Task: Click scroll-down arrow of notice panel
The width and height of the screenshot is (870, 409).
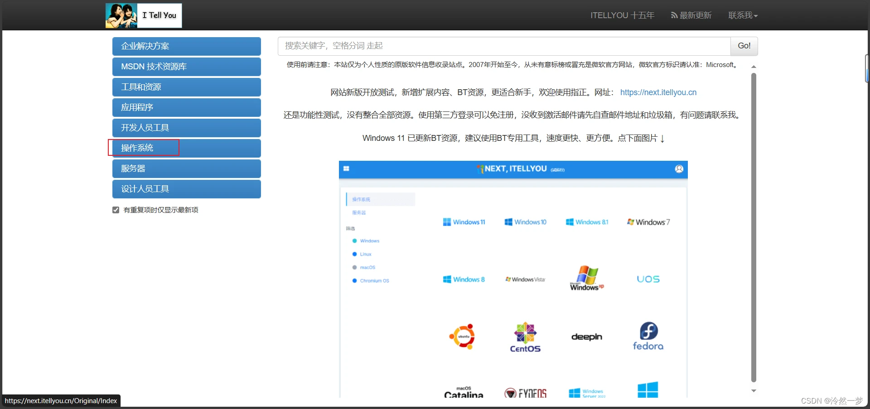Action: click(x=754, y=391)
